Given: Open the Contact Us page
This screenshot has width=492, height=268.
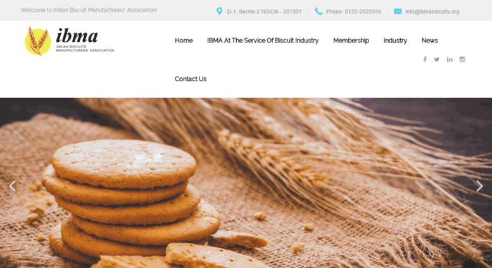Looking at the screenshot, I should [191, 79].
